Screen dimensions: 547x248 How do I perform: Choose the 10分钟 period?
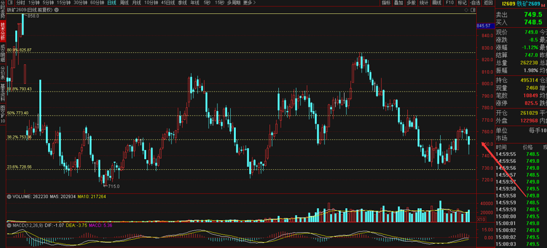point(151,3)
